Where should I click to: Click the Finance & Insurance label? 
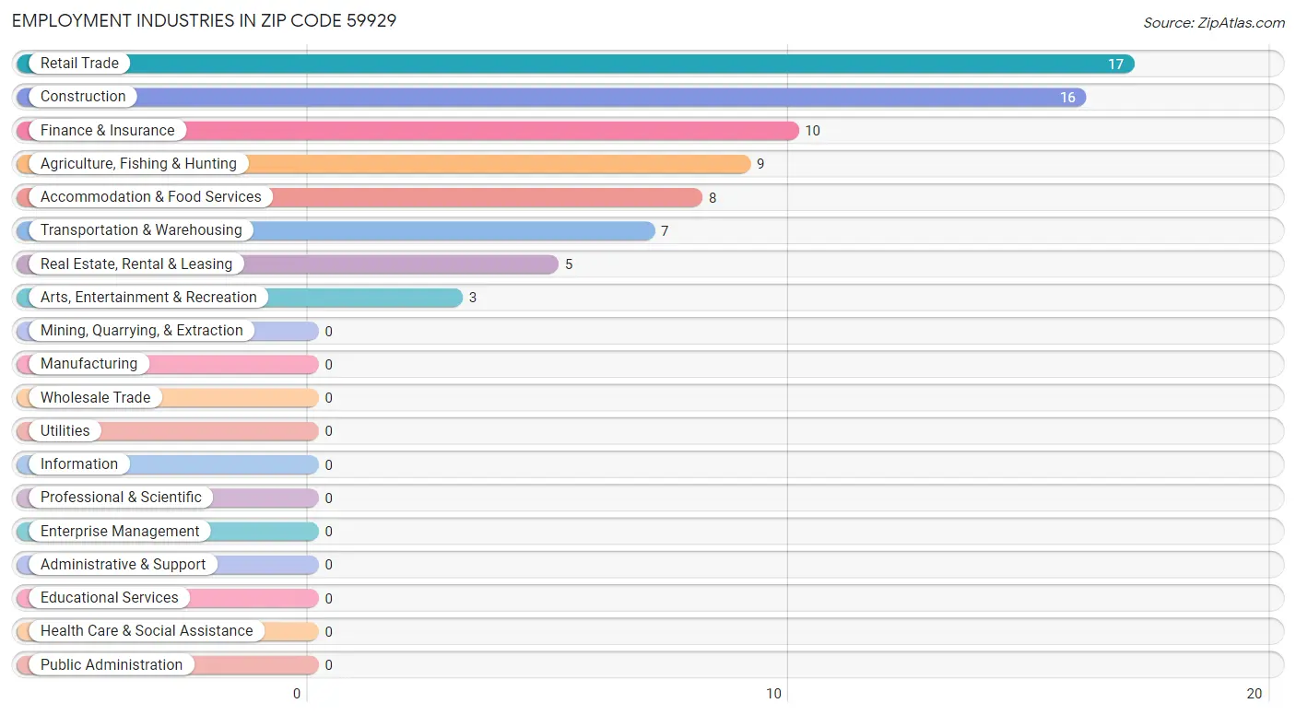tap(107, 131)
